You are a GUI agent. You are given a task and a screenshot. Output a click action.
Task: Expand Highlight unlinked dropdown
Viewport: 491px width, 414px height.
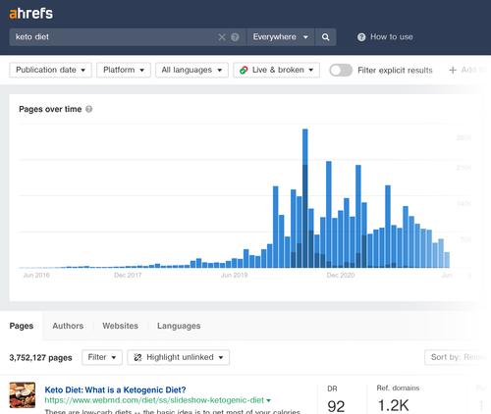(x=179, y=357)
